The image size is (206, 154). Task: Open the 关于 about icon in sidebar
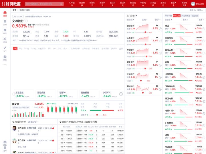pyautogui.click(x=5, y=149)
